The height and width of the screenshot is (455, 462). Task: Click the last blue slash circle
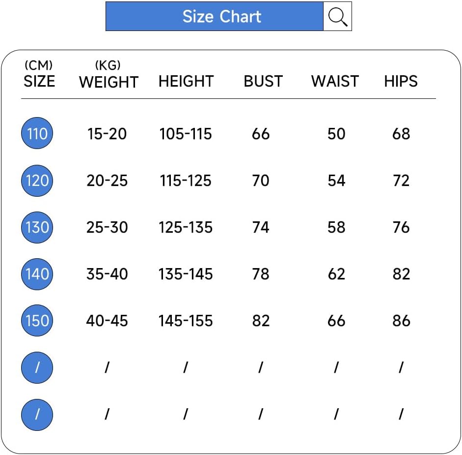coord(37,414)
